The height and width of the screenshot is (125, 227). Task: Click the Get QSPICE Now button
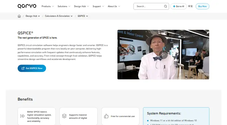32,68
